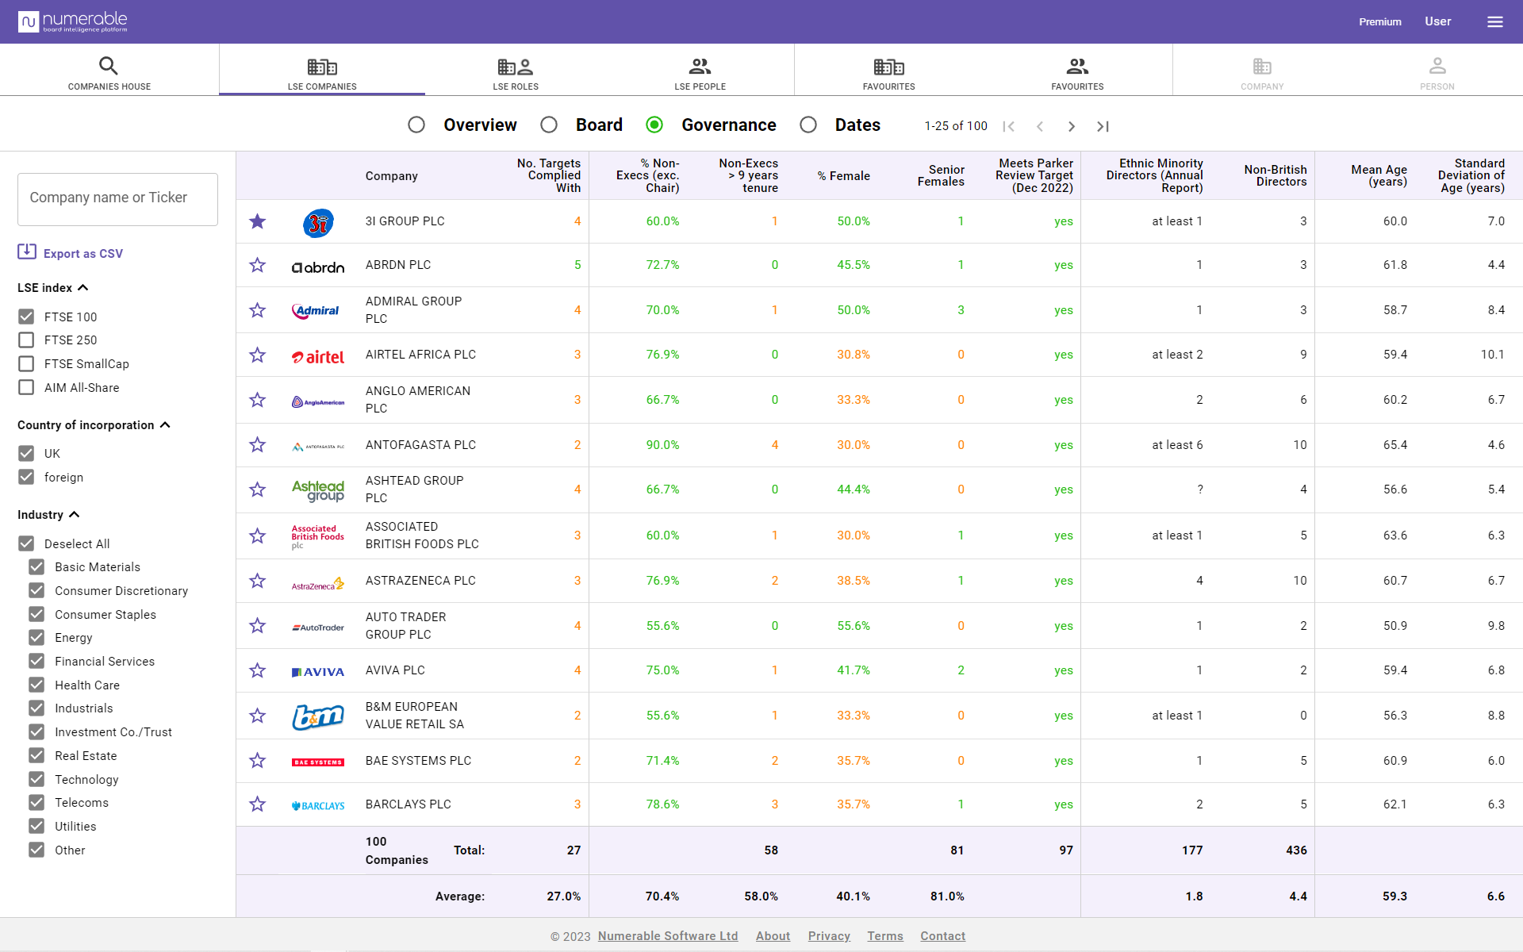Screen dimensions: 1523x952
Task: Check the FTSE 250 index filter
Action: [26, 340]
